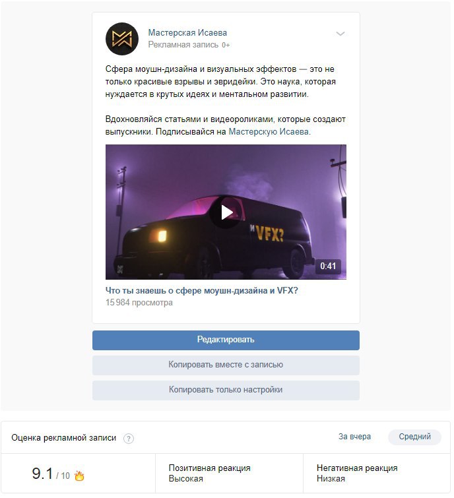Open the Мастерская Исаева page name link

pos(187,33)
